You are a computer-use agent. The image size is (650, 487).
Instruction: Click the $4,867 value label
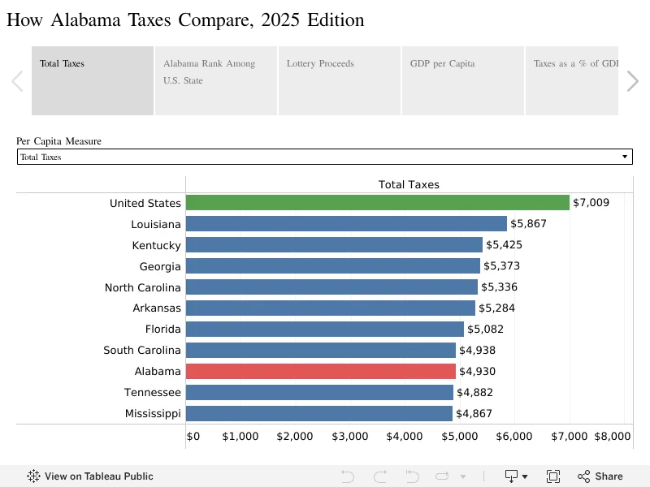[x=474, y=413]
